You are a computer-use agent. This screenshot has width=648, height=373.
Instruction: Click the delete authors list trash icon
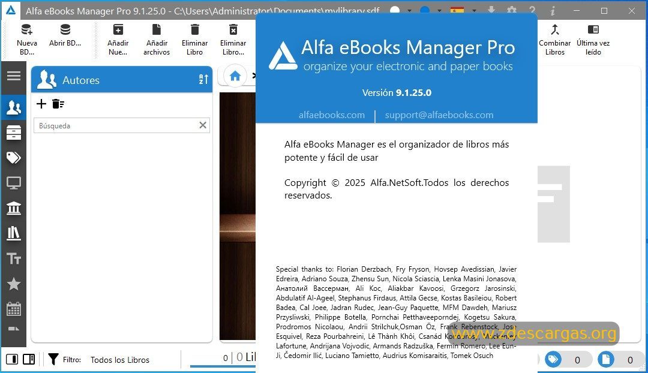click(x=58, y=104)
